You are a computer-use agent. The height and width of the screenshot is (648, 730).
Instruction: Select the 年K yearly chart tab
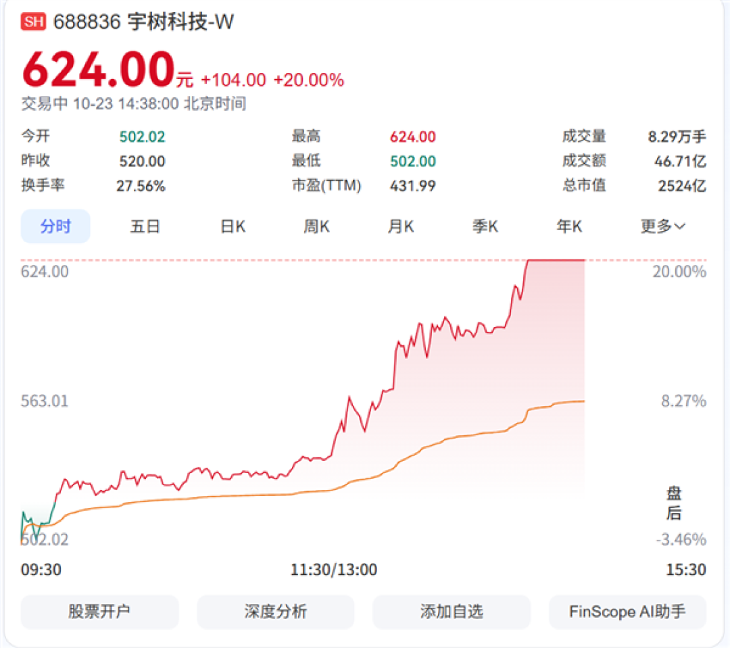[569, 227]
